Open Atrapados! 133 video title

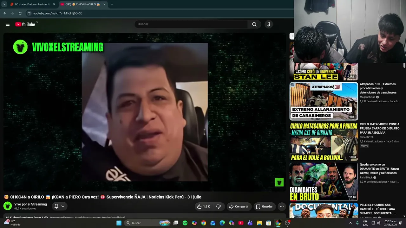(378, 88)
